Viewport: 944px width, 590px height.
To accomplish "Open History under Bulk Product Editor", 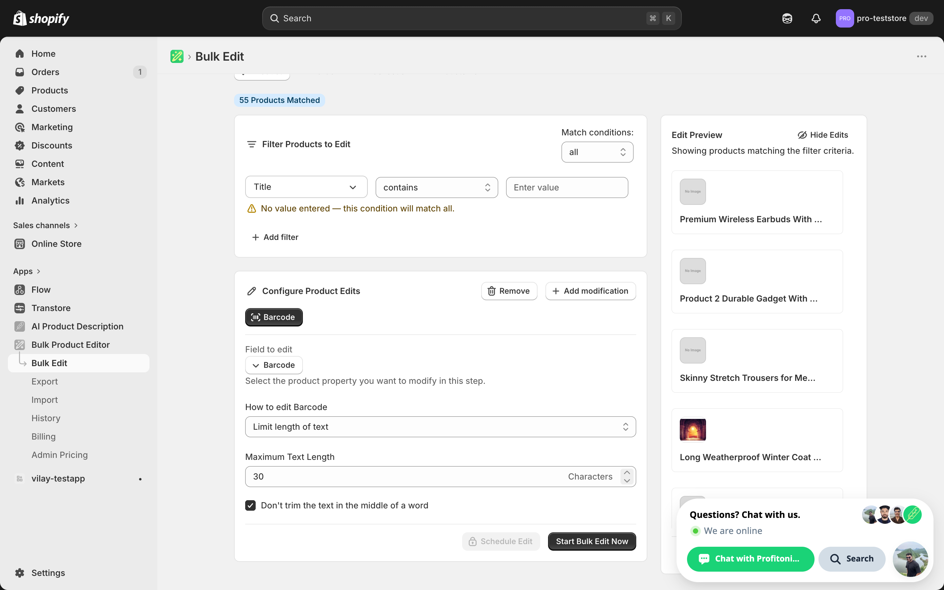I will 46,418.
